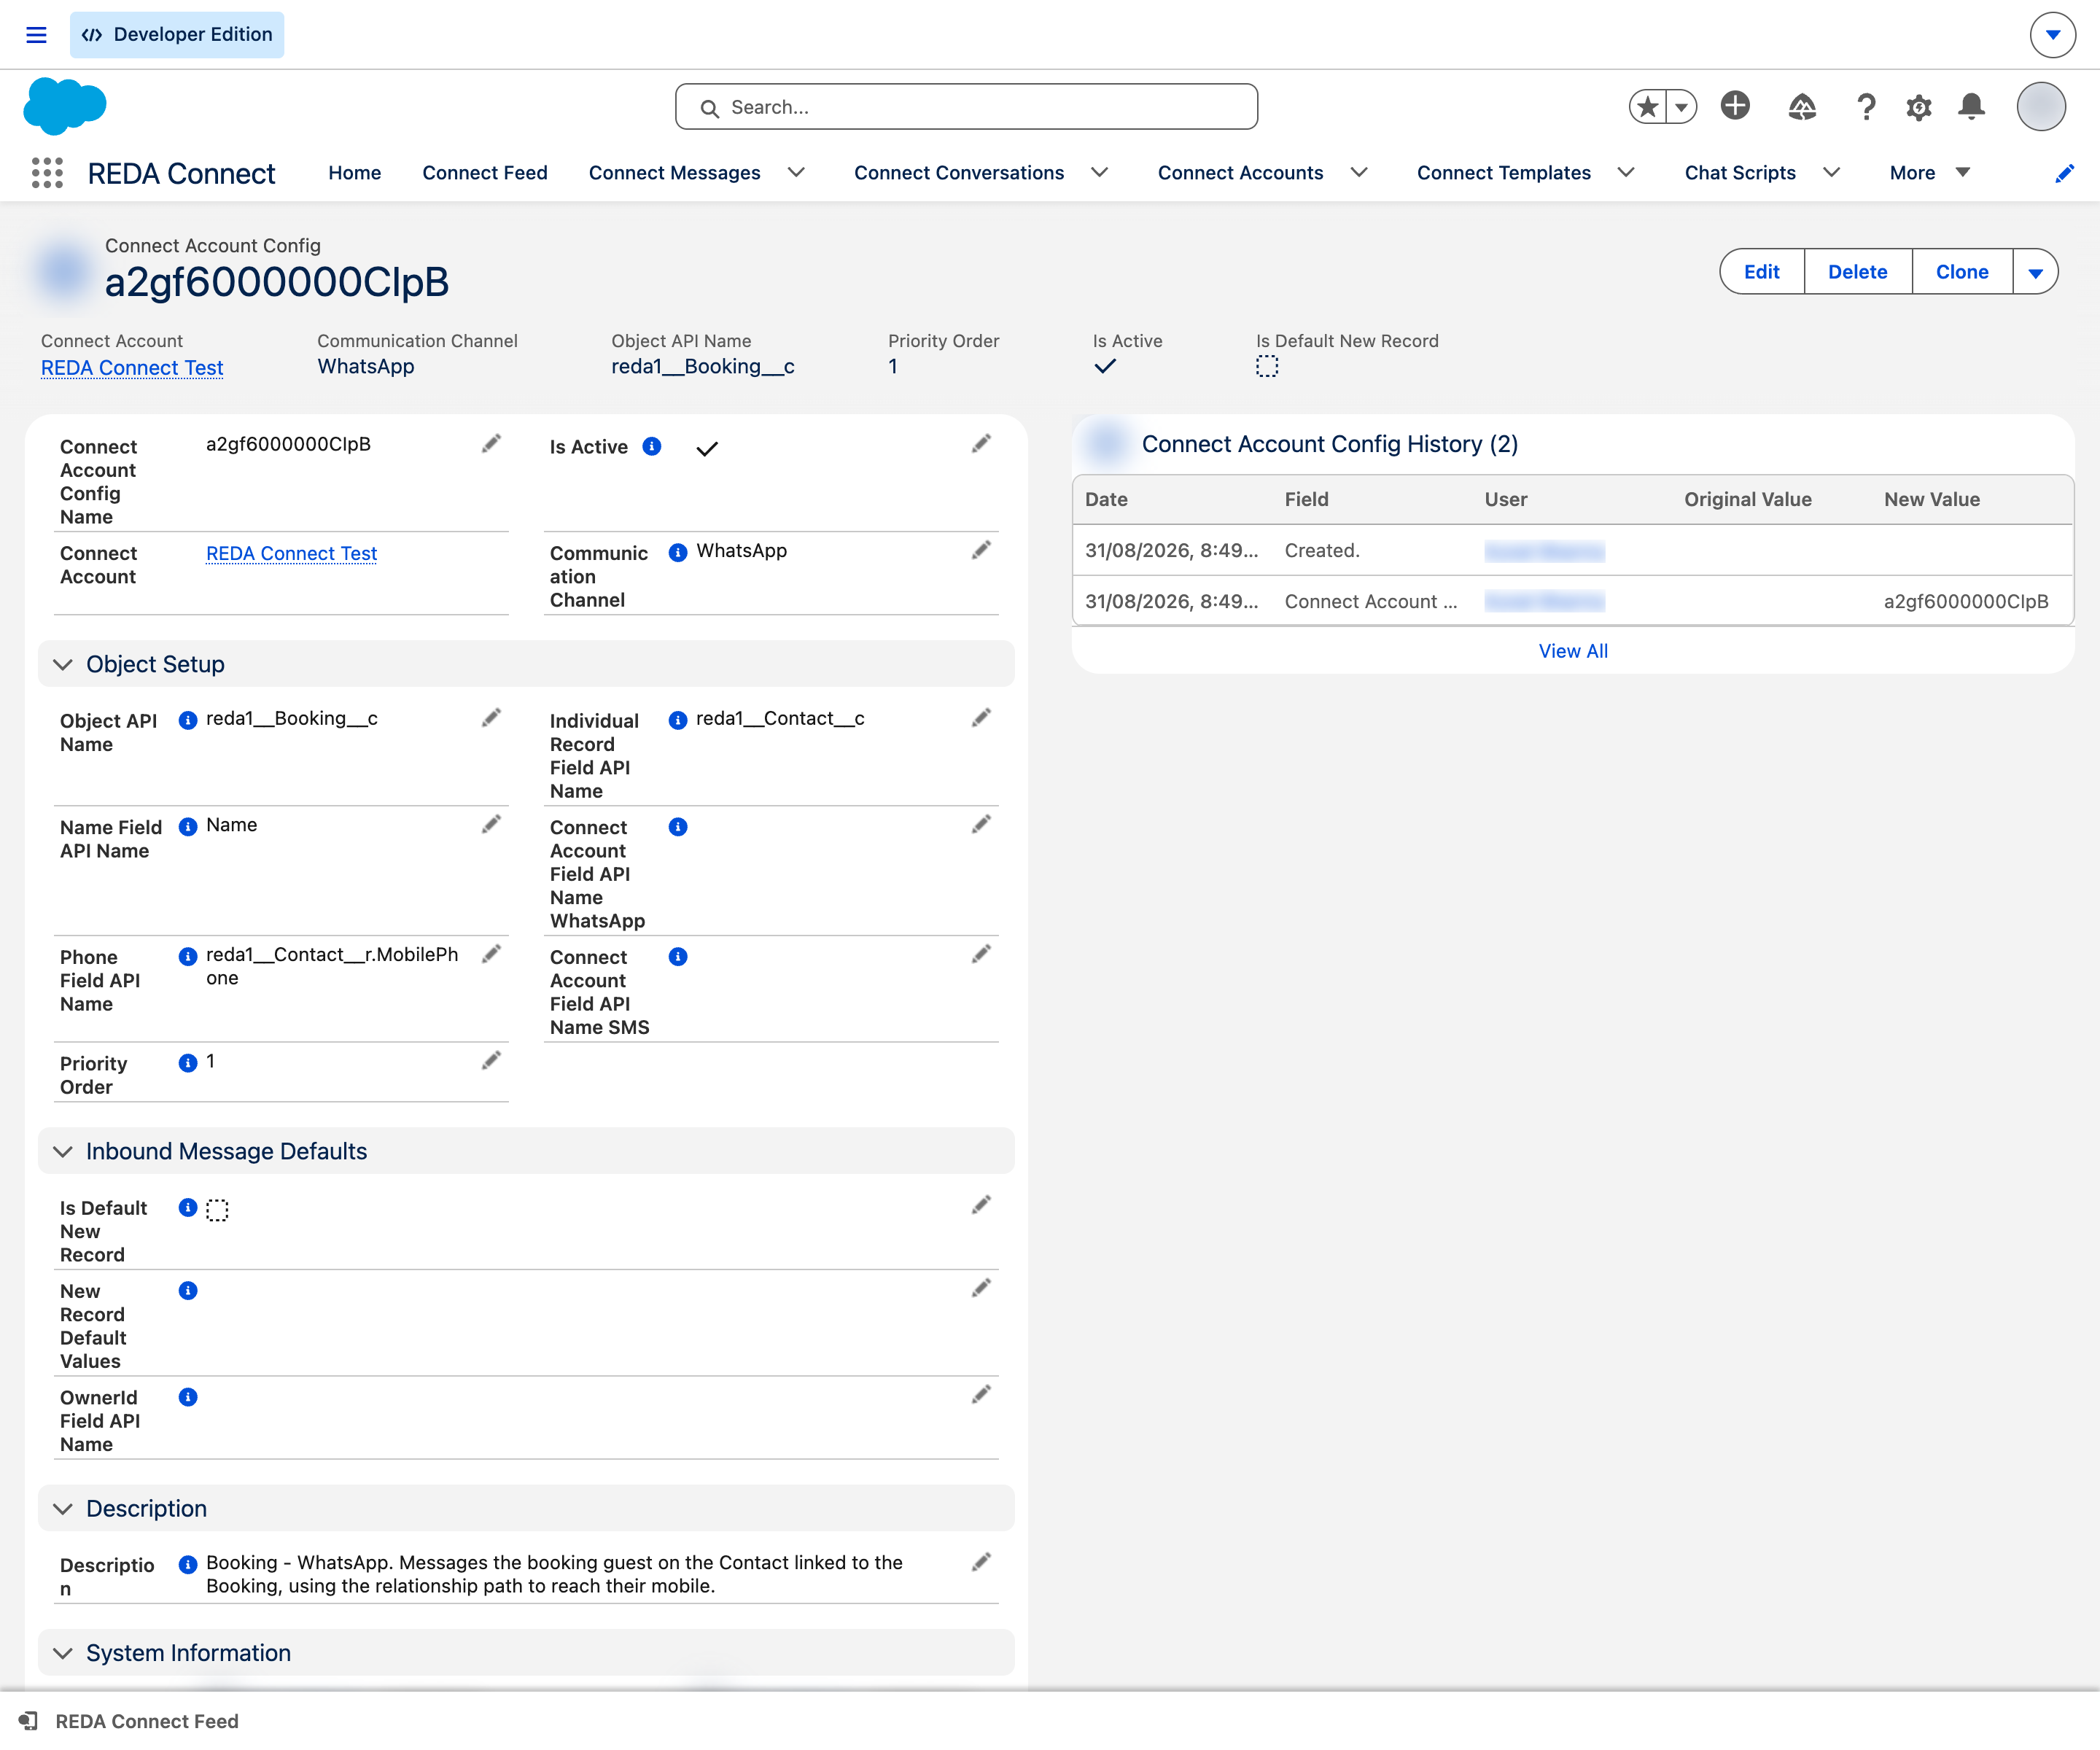Open the Connect Messages tab

click(675, 173)
